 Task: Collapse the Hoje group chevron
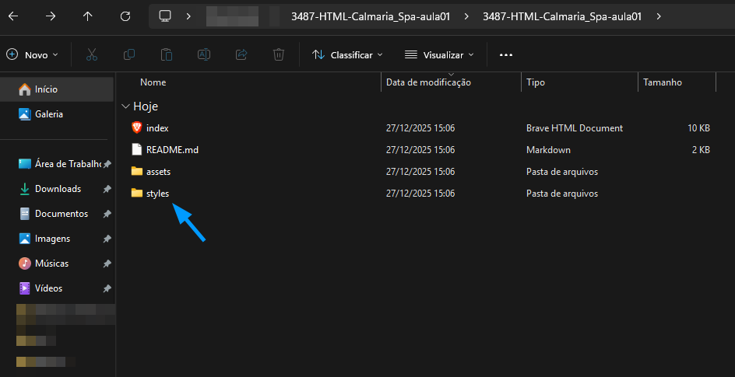[x=125, y=106]
